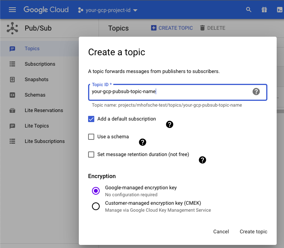Open the gift free trial icon
Image resolution: width=284 pixels, height=248 pixels.
click(x=264, y=10)
